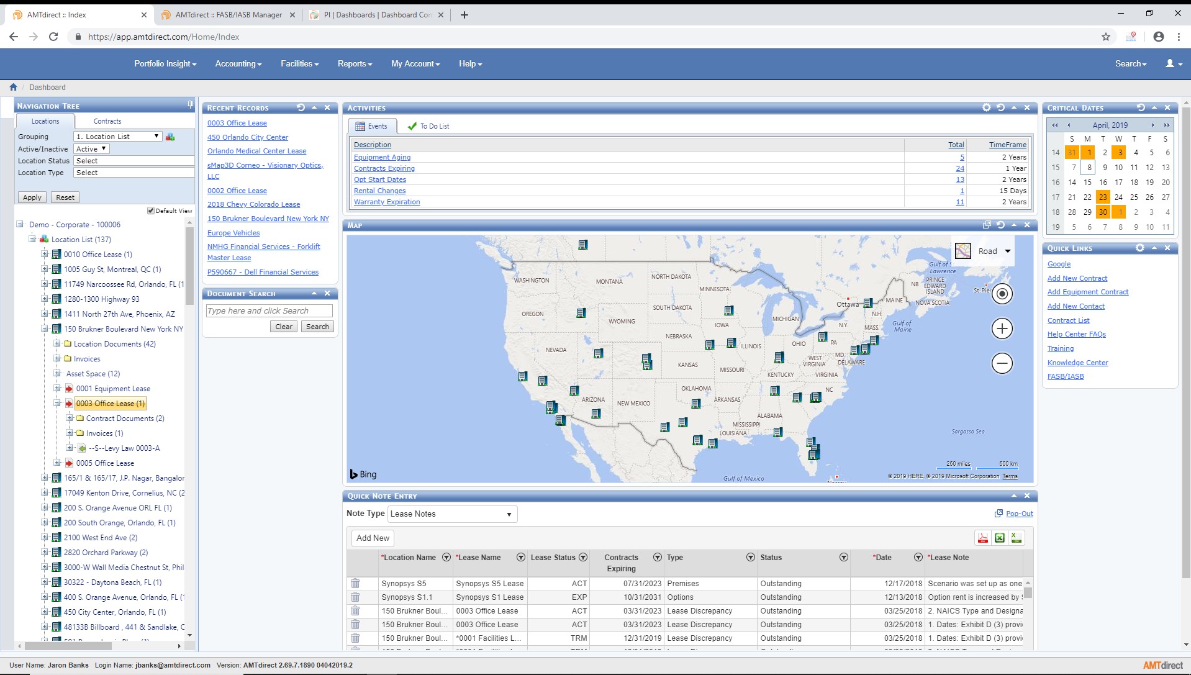Open the Facilities menu
This screenshot has width=1191, height=675.
point(299,63)
